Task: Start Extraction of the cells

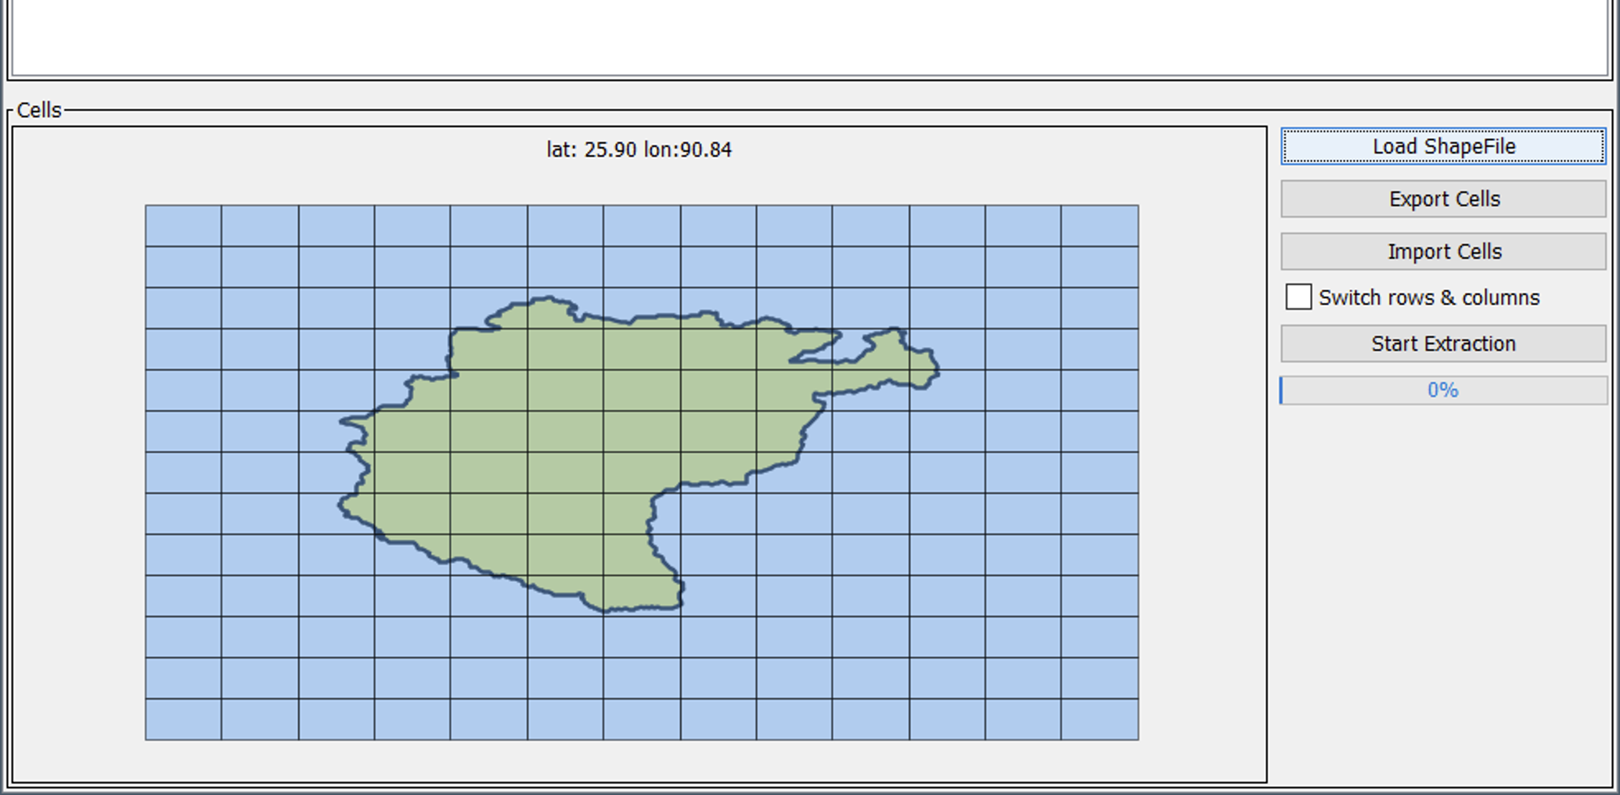Action: pyautogui.click(x=1442, y=344)
